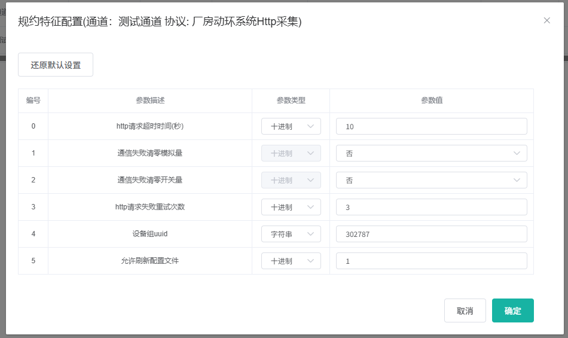This screenshot has height=338, width=568.
Task: Open parameter type dropdown for 允许刷新配置文件
Action: pos(291,261)
